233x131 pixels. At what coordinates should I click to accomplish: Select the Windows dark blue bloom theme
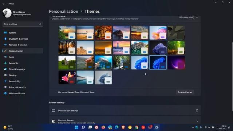(158, 63)
